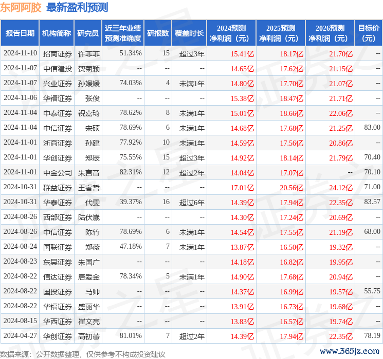Image resolution: width=383 pixels, height=359 pixels.
Task: Click target price 83.57
Action: pos(372,202)
